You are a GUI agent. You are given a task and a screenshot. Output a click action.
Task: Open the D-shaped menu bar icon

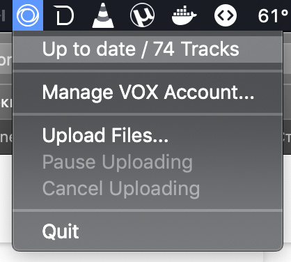click(65, 15)
